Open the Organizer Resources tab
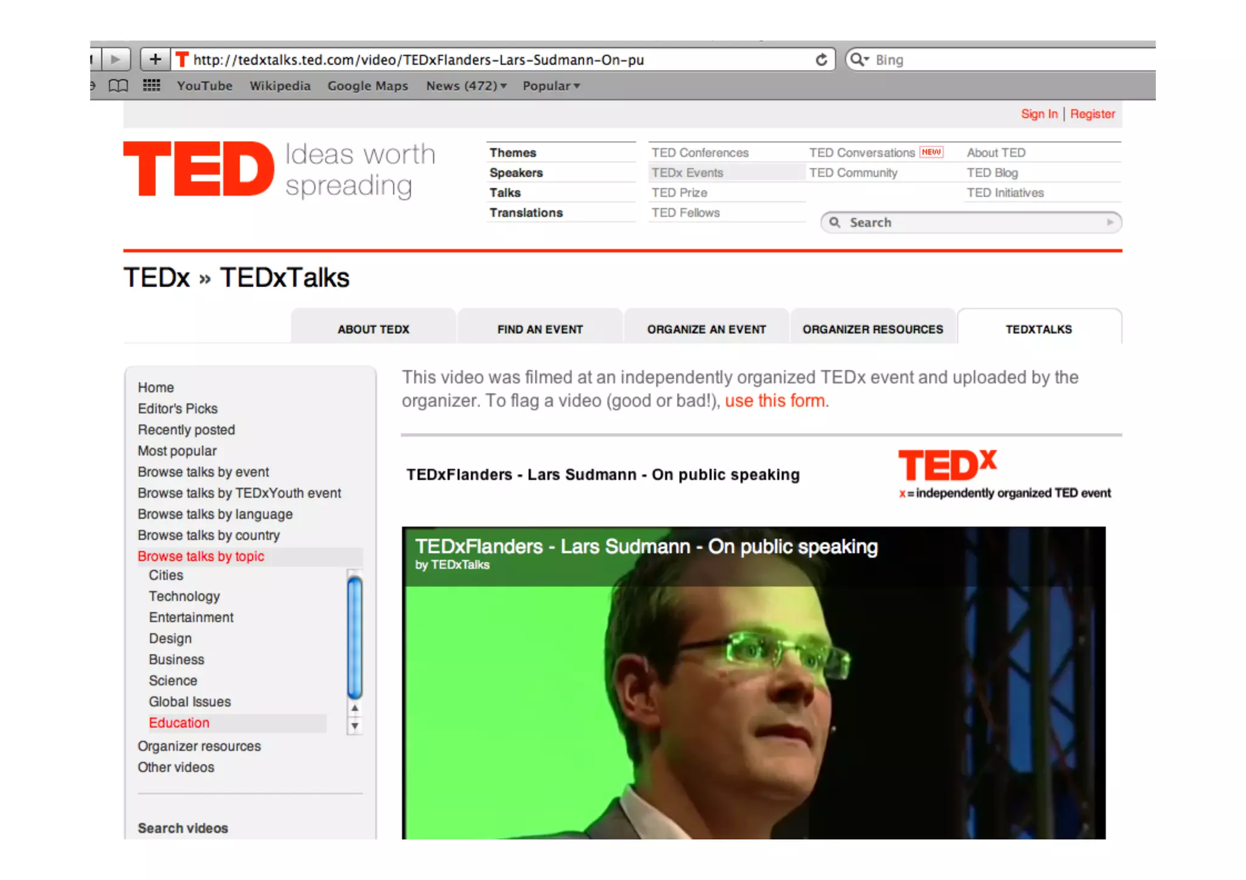1246x880 pixels. 872,329
